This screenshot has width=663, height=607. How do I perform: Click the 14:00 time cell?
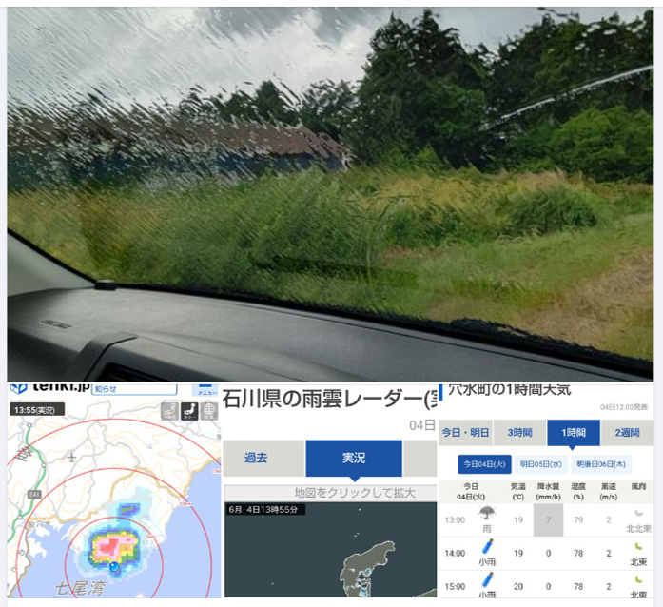point(455,554)
